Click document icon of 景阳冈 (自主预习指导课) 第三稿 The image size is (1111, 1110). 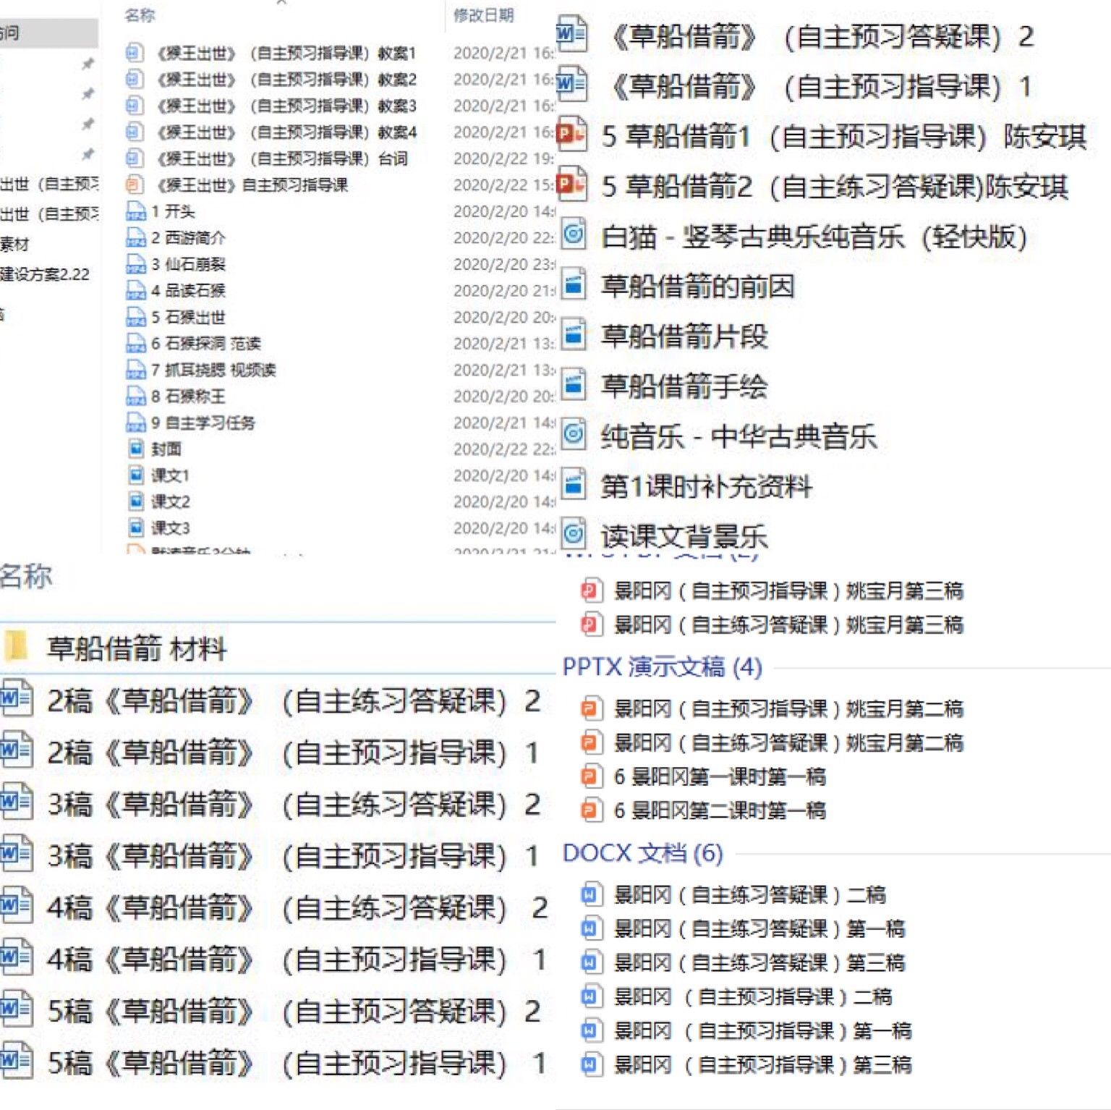590,1064
